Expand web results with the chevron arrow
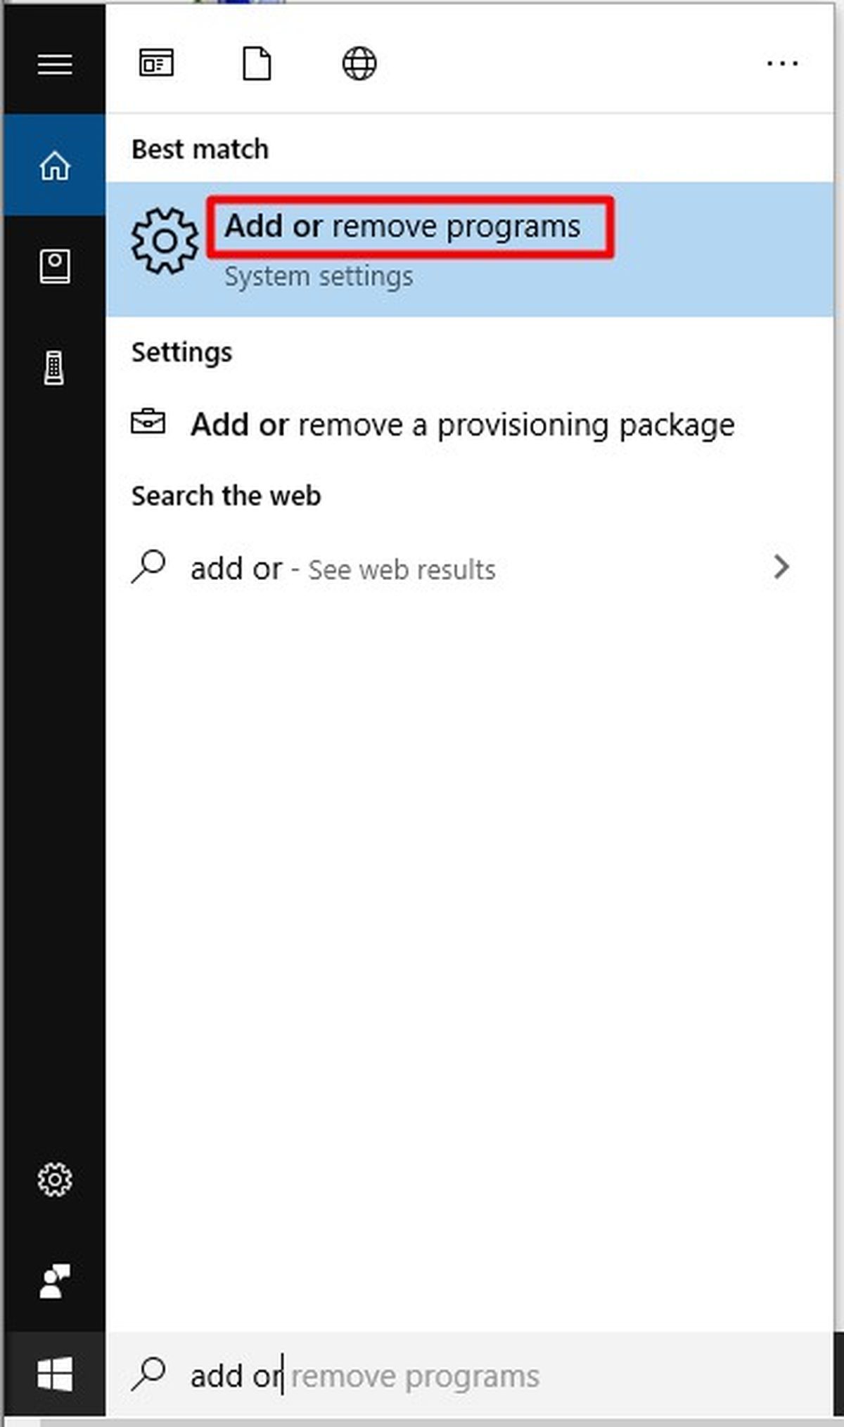 (x=781, y=567)
